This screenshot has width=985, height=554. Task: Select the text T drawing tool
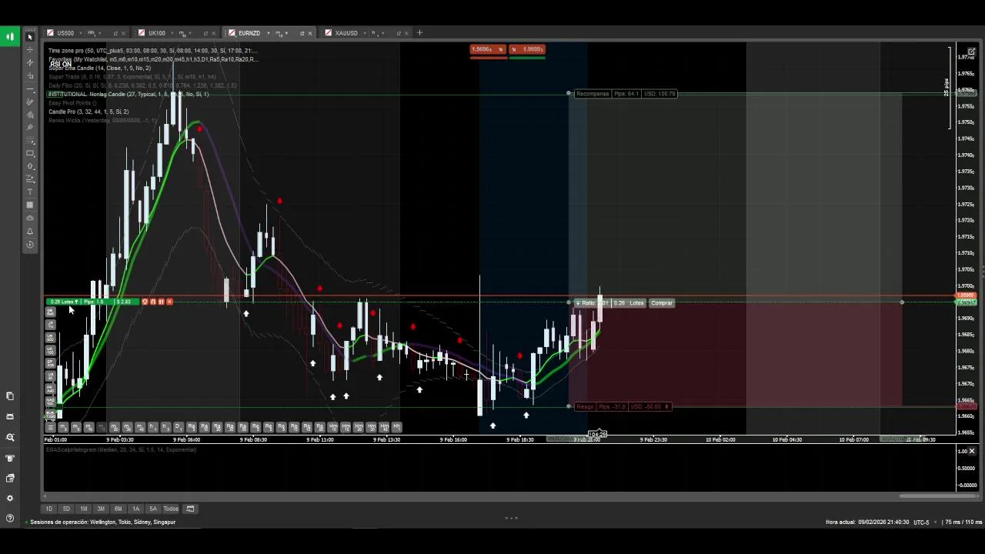30,192
